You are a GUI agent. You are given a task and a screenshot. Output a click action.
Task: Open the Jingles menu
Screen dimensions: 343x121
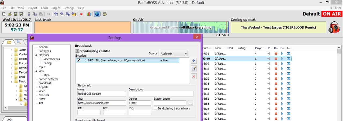click(56, 8)
